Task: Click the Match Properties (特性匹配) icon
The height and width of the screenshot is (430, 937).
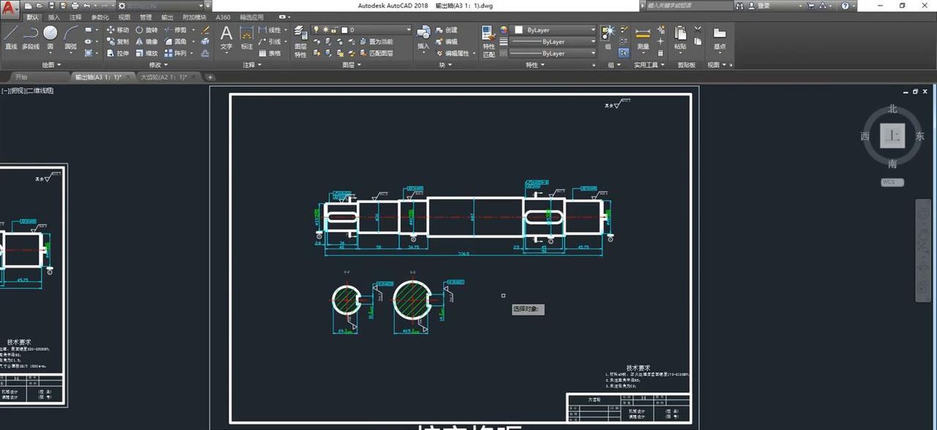Action: coord(488,41)
